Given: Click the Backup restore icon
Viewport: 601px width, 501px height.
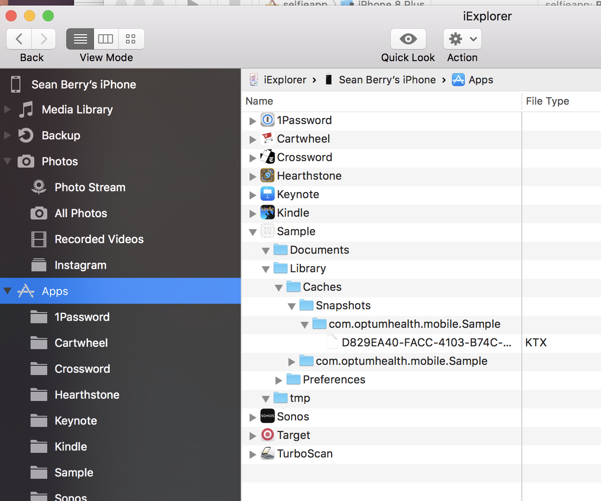Looking at the screenshot, I should tap(26, 135).
